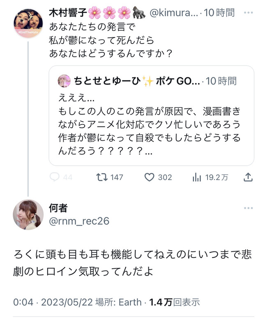Tap the quoted tweet's small avatar
The image size is (263, 320).
[x=64, y=81]
